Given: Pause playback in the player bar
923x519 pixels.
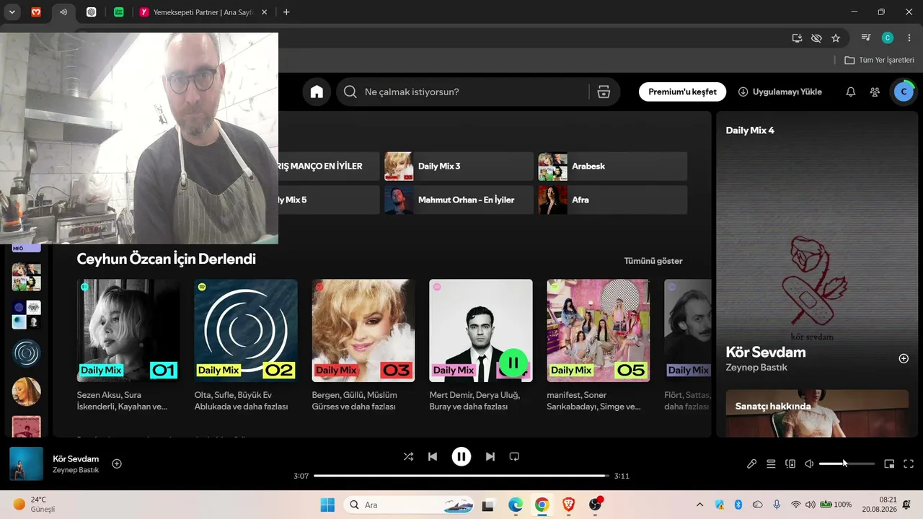Looking at the screenshot, I should click(x=461, y=456).
